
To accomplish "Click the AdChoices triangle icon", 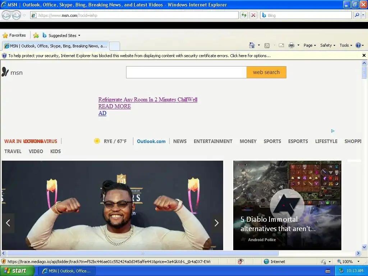I will point(333,131).
